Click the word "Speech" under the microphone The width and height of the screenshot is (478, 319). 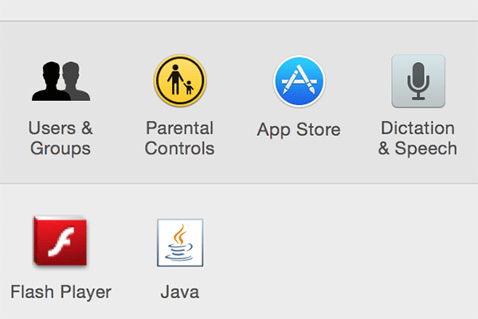428,149
